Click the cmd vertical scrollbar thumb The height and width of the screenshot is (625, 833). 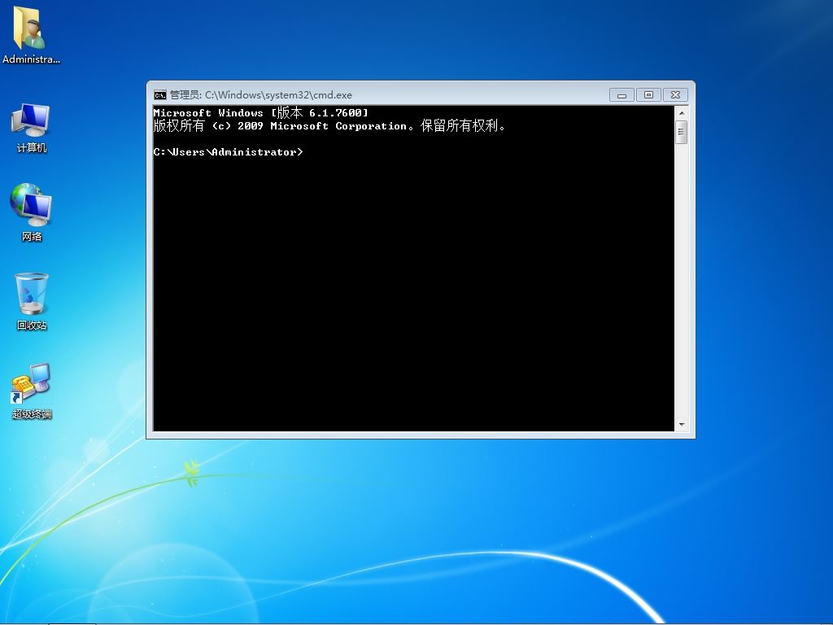point(682,133)
